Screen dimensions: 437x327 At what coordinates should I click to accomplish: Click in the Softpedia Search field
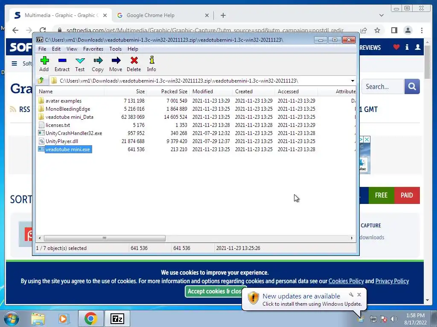(383, 86)
